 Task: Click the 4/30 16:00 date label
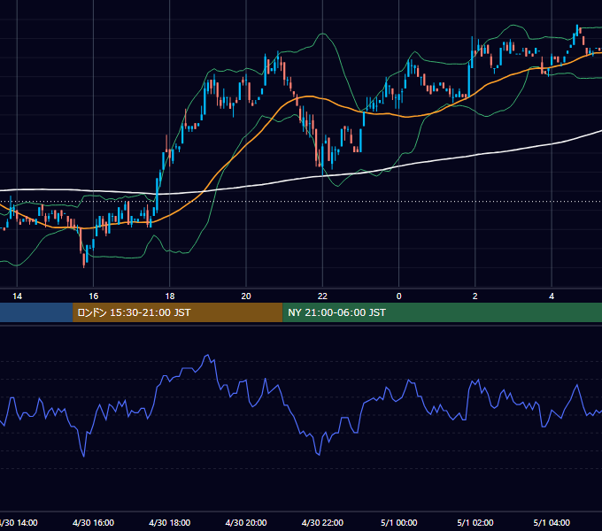coord(93,522)
